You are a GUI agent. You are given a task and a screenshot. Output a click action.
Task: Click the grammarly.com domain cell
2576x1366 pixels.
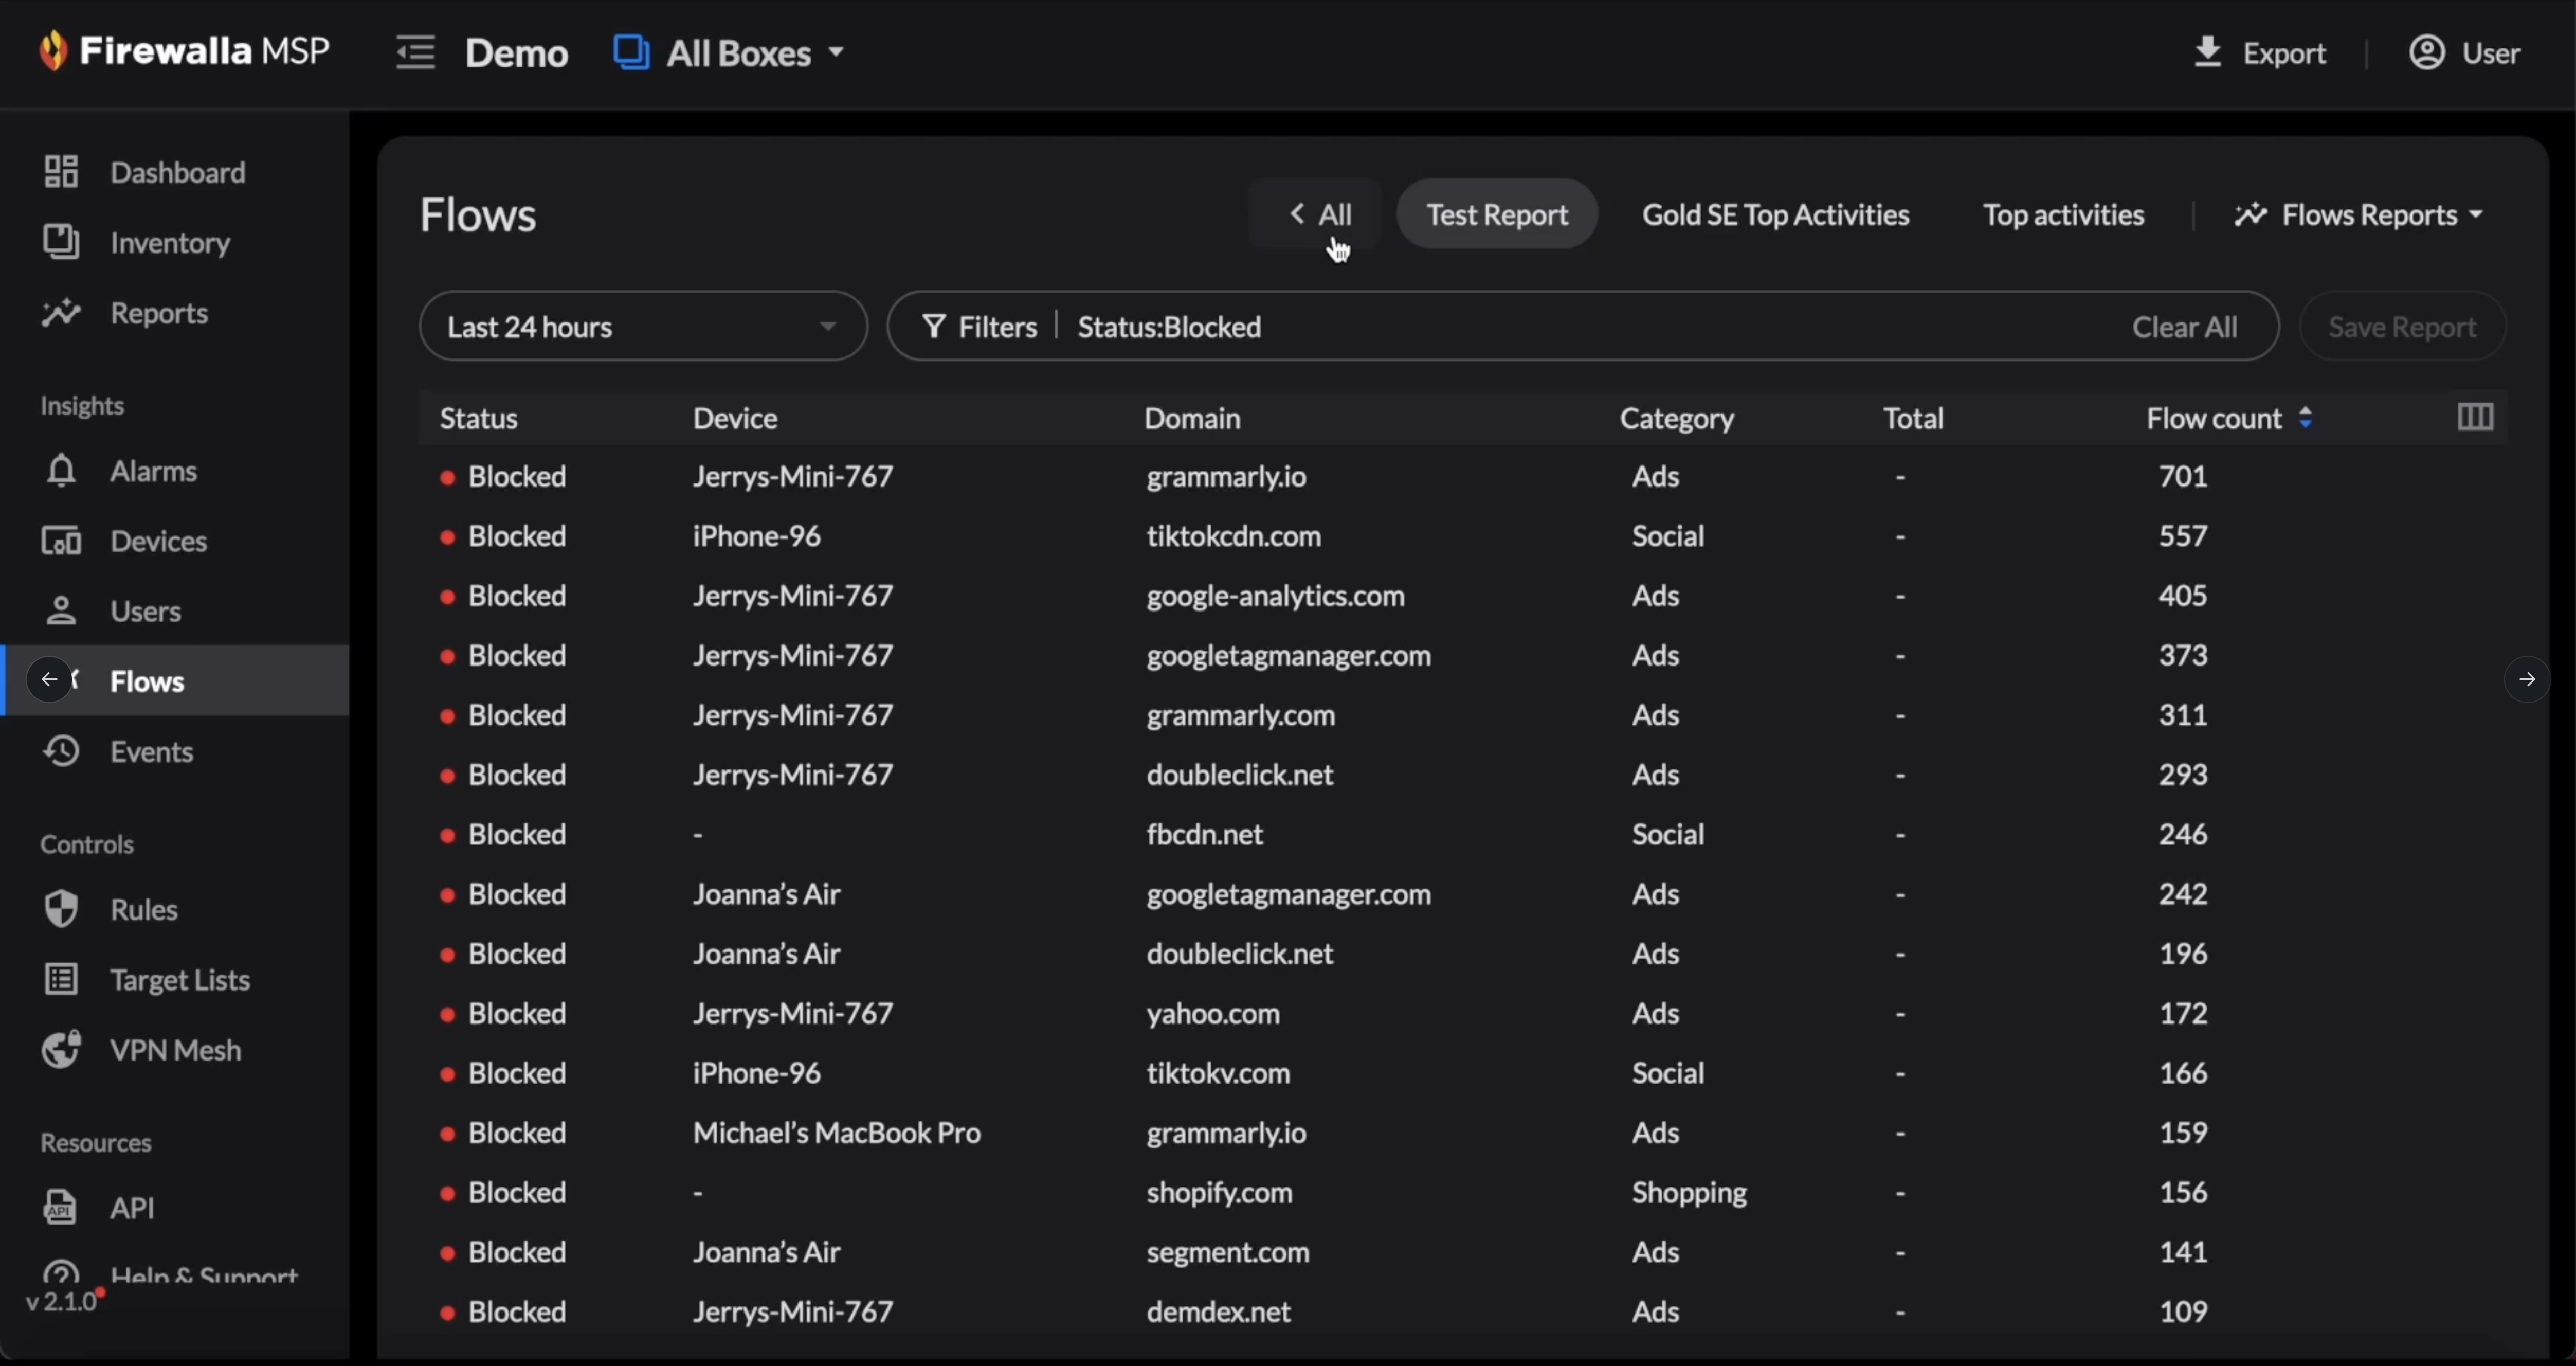tap(1240, 715)
